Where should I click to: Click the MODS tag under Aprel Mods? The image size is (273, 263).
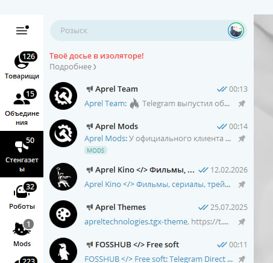click(x=96, y=150)
